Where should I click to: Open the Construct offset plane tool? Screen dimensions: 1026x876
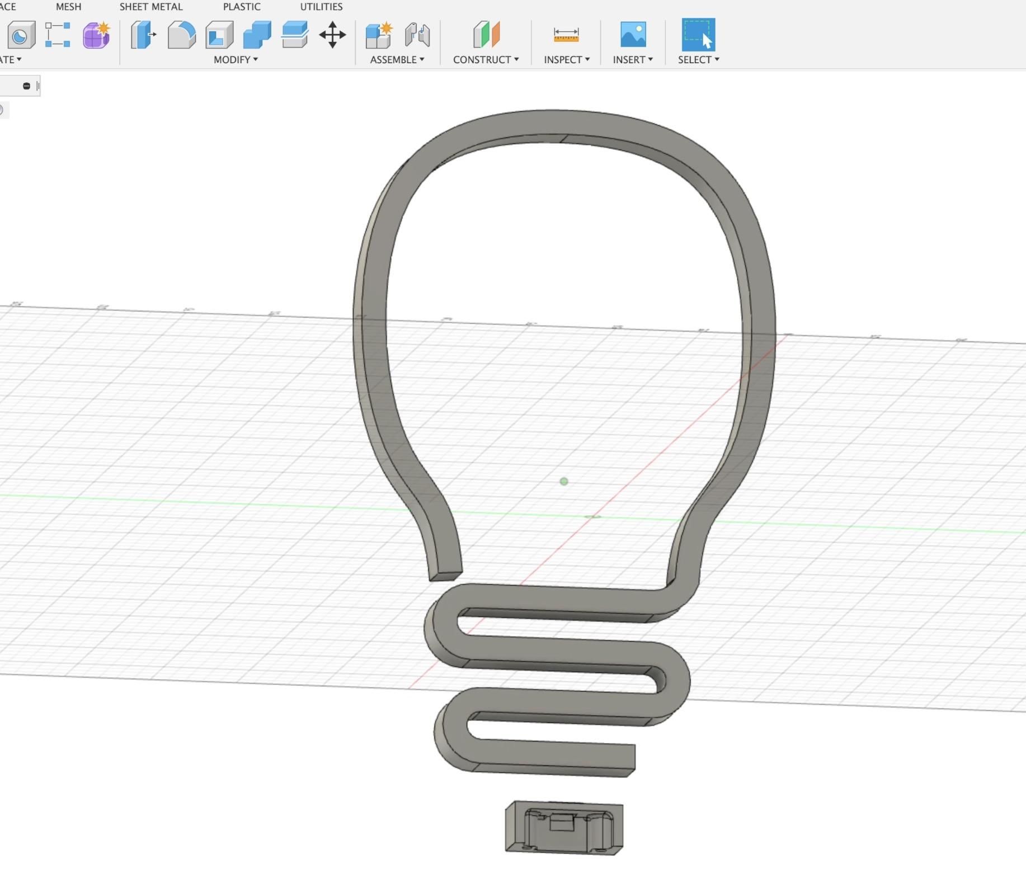click(x=485, y=35)
